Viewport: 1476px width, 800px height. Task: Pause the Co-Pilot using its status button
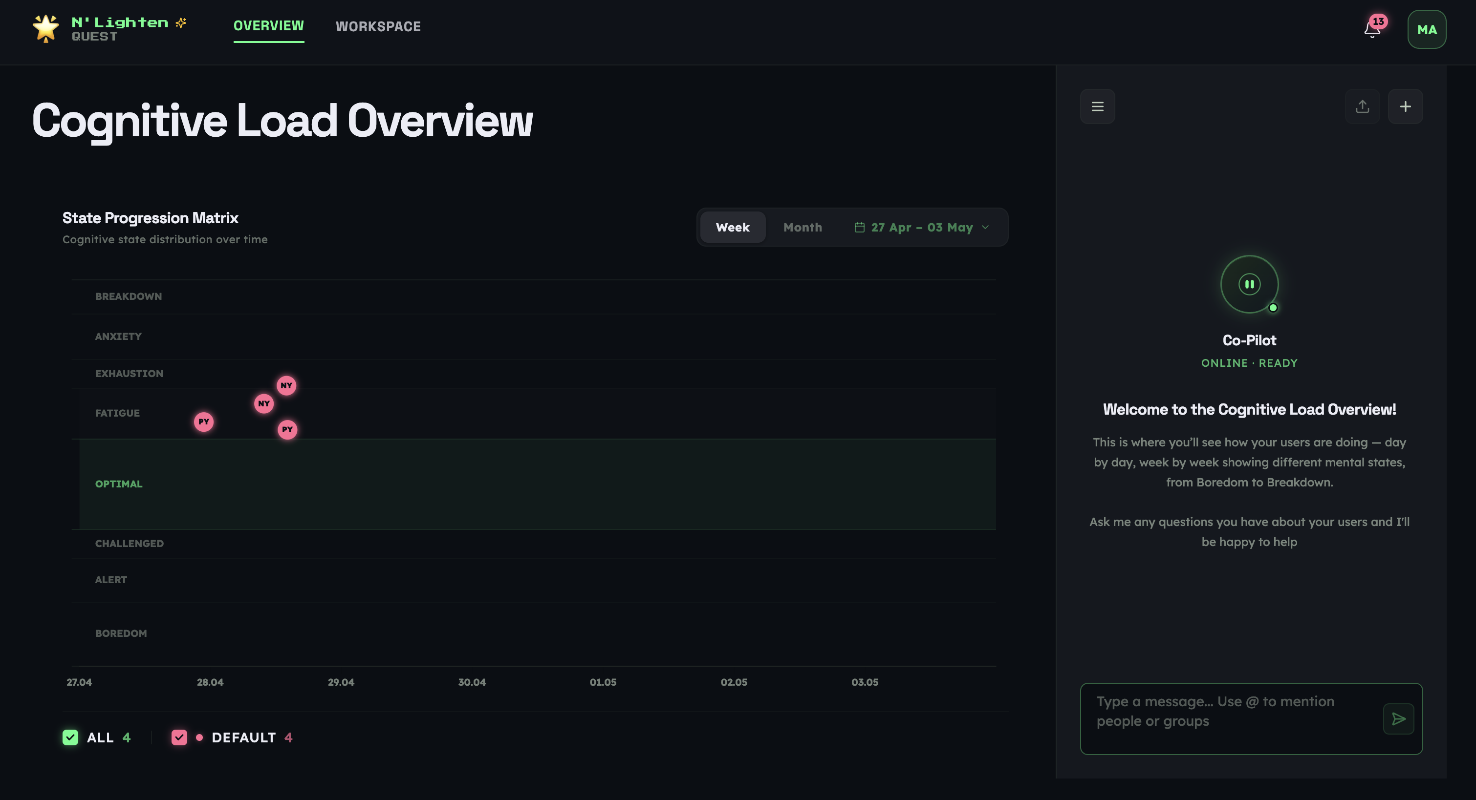1250,284
